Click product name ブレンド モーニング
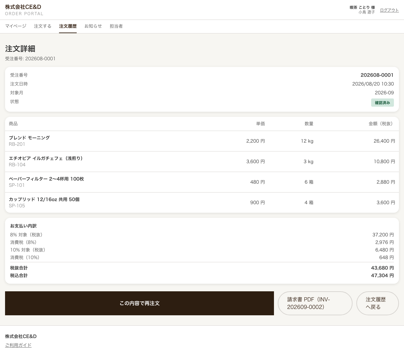The image size is (404, 356). [29, 138]
